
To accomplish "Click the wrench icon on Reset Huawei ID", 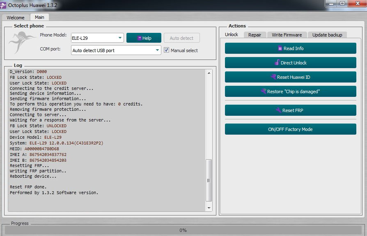I will coord(273,76).
